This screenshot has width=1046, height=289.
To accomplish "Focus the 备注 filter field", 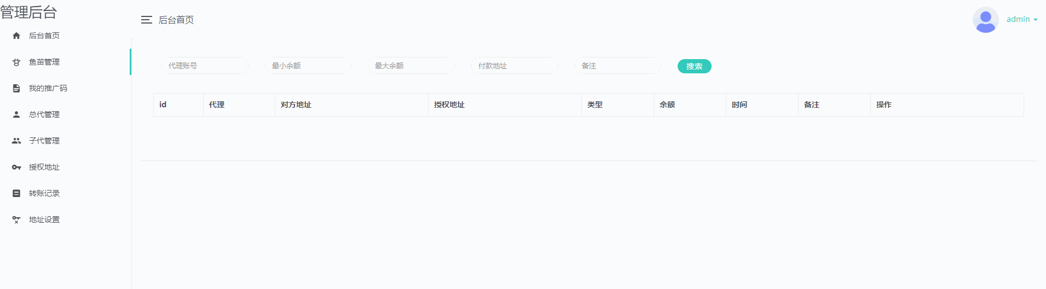I will pos(618,66).
